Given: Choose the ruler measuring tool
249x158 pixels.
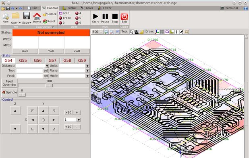Looking at the screenshot, I should (x=141, y=32).
